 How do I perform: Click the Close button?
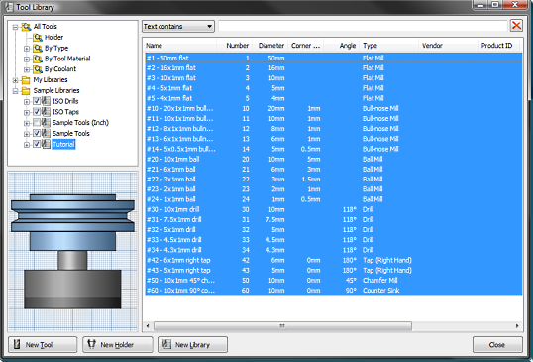click(497, 345)
